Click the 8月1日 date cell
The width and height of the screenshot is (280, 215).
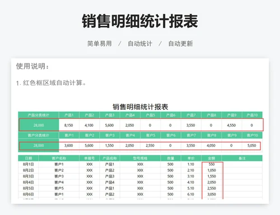(x=28, y=164)
